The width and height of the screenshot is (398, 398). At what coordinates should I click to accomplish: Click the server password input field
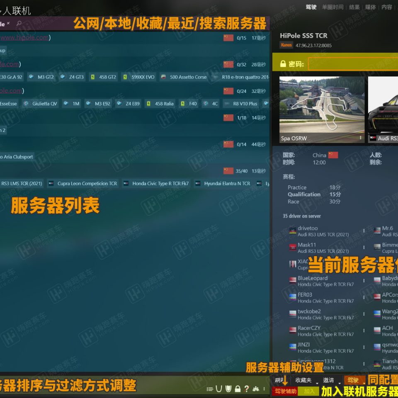click(x=353, y=64)
